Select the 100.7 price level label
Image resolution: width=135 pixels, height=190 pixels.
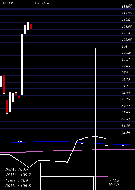[126, 59]
